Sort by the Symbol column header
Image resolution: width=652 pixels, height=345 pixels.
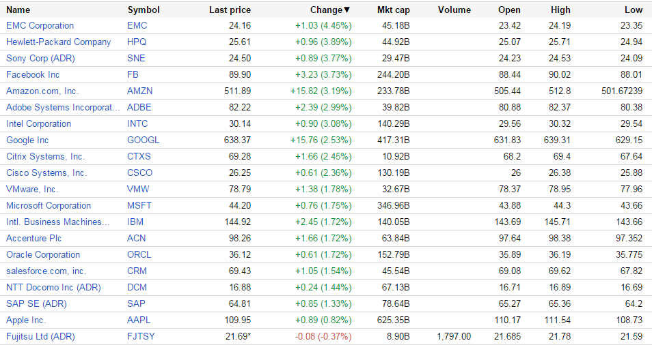[x=144, y=10]
